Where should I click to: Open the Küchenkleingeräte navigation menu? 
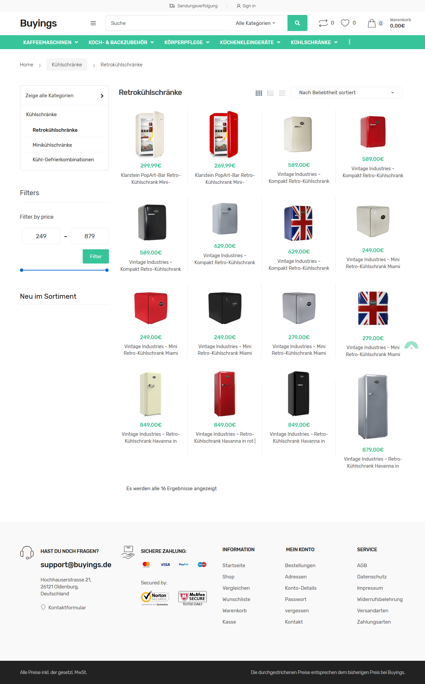250,42
